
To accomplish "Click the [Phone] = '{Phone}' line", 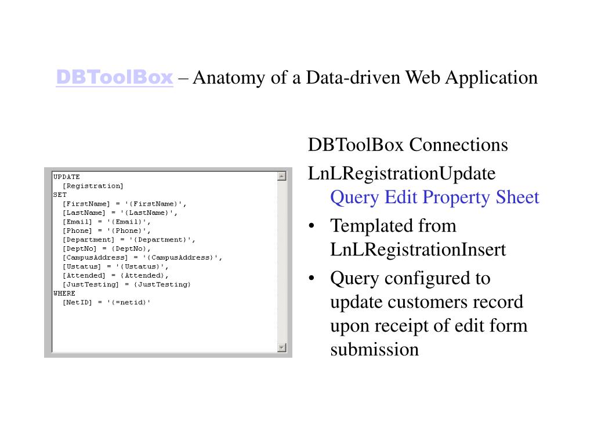I will pyautogui.click(x=107, y=231).
